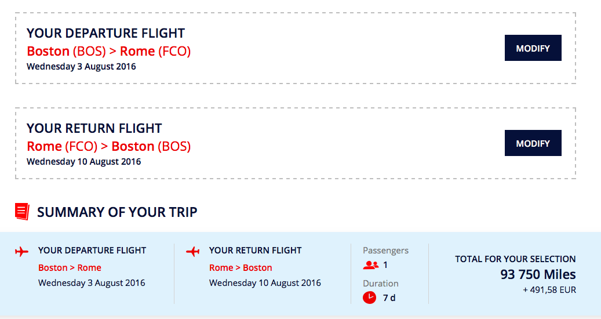Click TOTAL FOR YOUR SELECTION label

point(515,259)
